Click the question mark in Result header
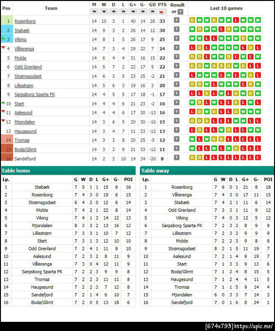Image resolution: width=275 pixels, height=331 pixels. coord(181,12)
